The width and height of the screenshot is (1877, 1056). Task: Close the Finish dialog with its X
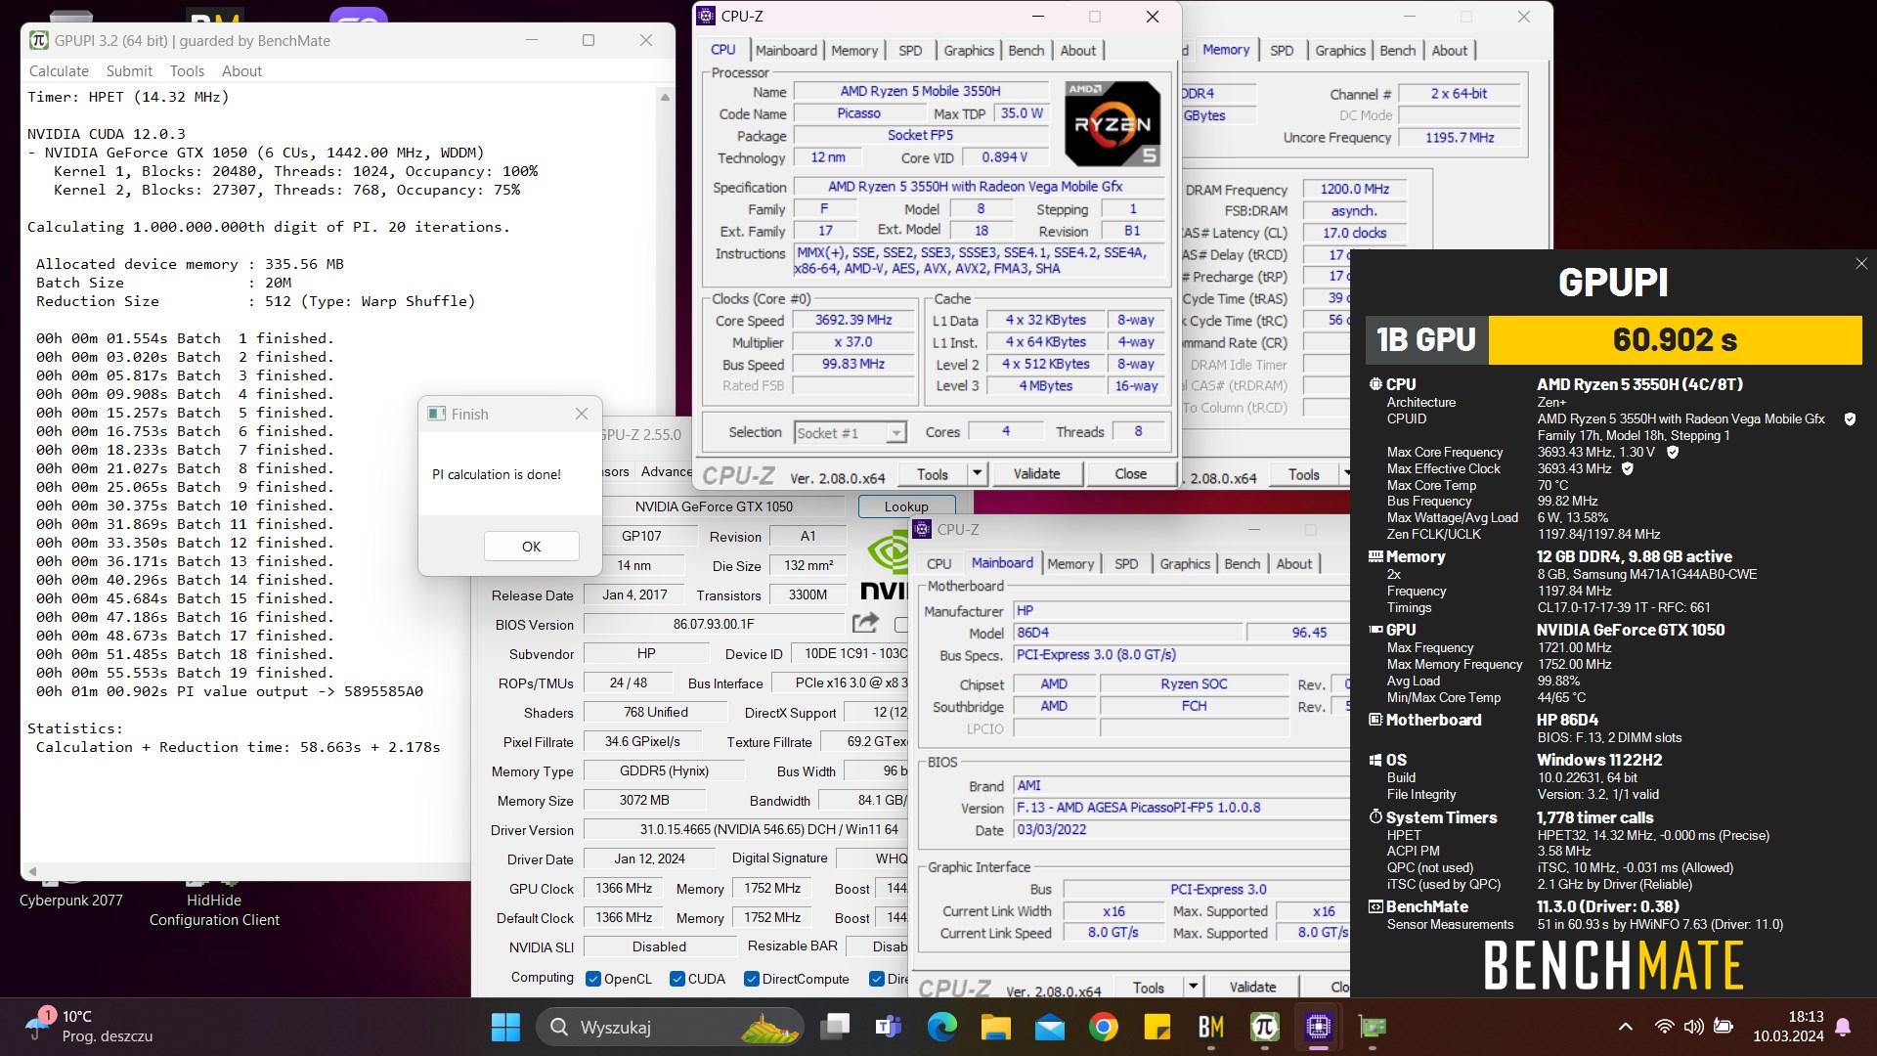tap(582, 414)
